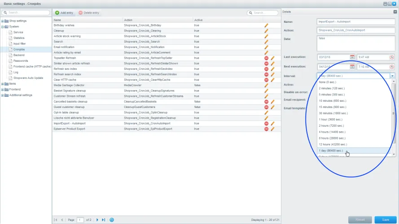Open Input filter tree item
The height and width of the screenshot is (224, 399).
click(19, 44)
